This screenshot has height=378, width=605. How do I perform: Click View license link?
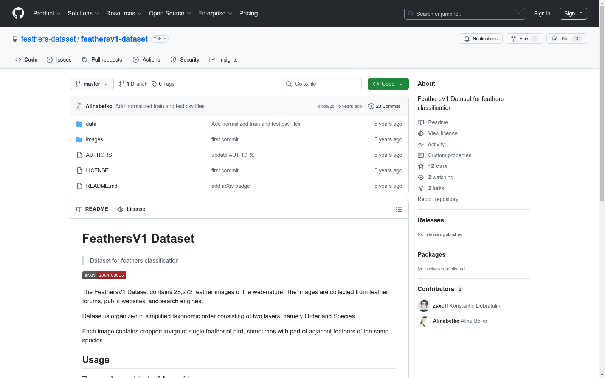click(x=437, y=133)
